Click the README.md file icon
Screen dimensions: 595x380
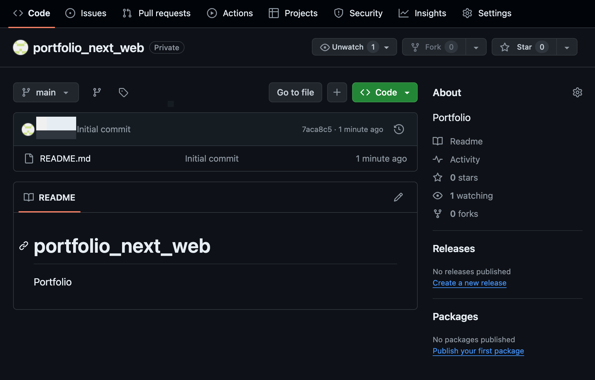(x=29, y=158)
